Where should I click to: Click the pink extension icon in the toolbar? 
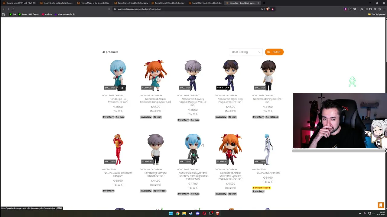pos(345,9)
